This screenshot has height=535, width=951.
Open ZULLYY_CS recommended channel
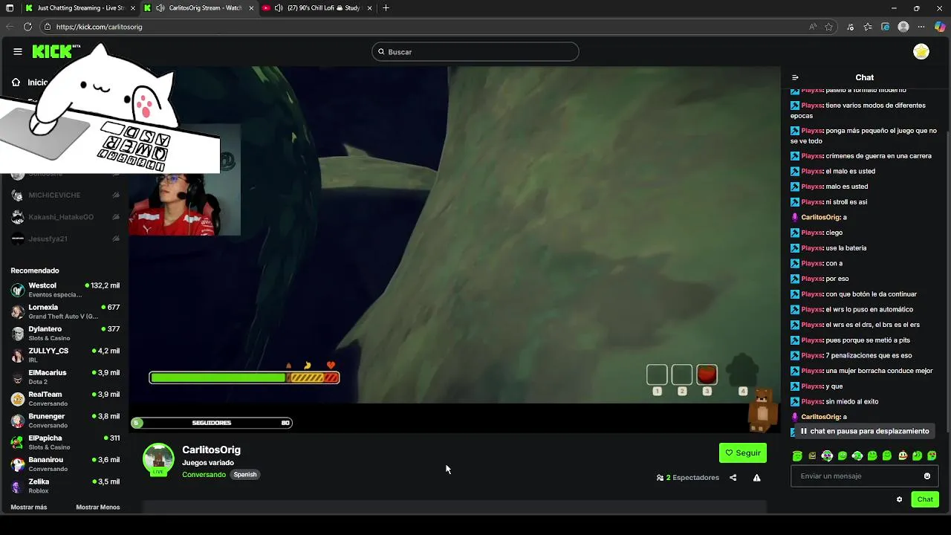(65, 355)
